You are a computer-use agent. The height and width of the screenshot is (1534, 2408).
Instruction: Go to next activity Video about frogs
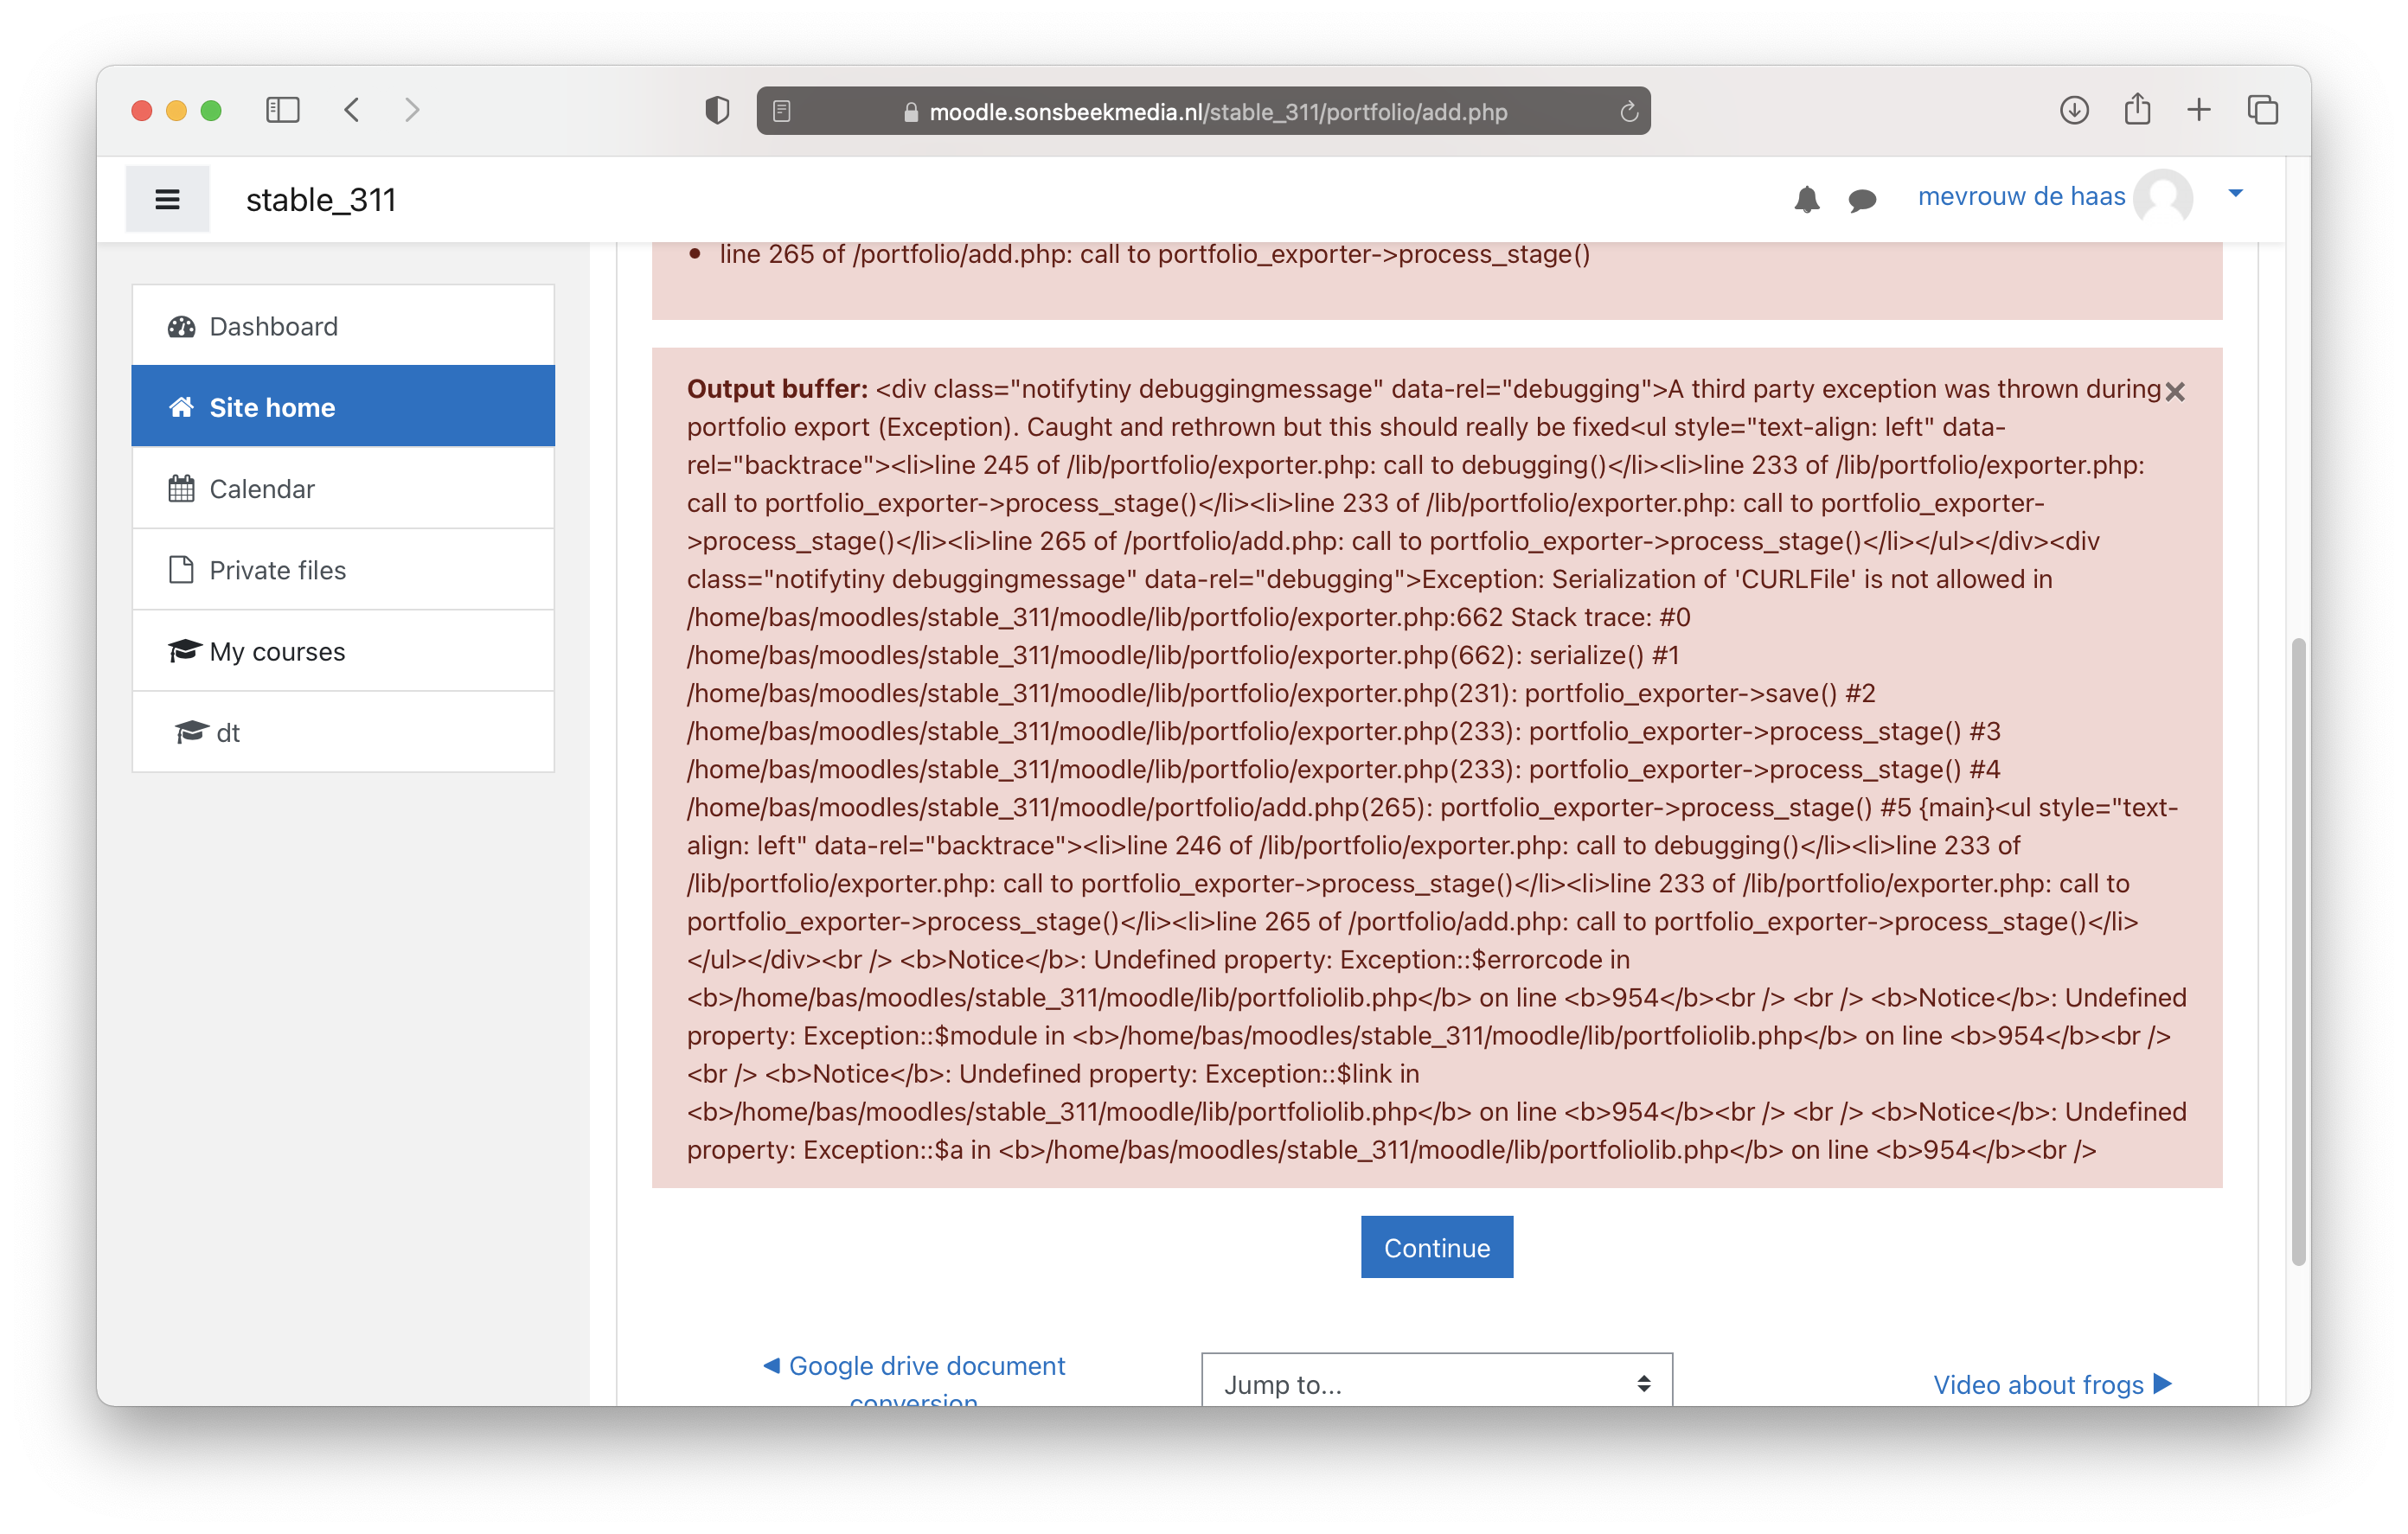pos(2052,1384)
